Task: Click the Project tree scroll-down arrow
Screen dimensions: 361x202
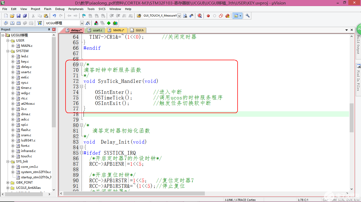Action: click(54, 190)
